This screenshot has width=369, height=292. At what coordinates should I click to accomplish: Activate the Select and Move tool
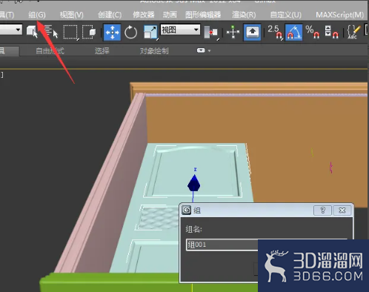(x=112, y=32)
